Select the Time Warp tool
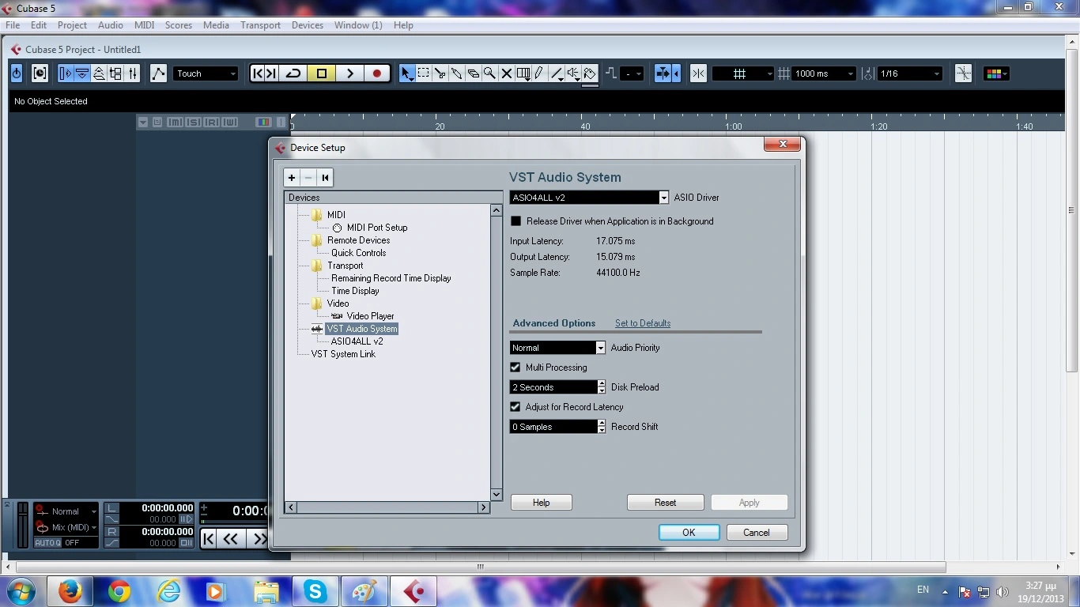Image resolution: width=1080 pixels, height=607 pixels. pyautogui.click(x=523, y=74)
